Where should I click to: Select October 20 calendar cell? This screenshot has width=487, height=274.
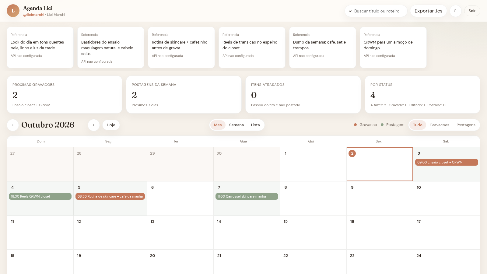180,262
